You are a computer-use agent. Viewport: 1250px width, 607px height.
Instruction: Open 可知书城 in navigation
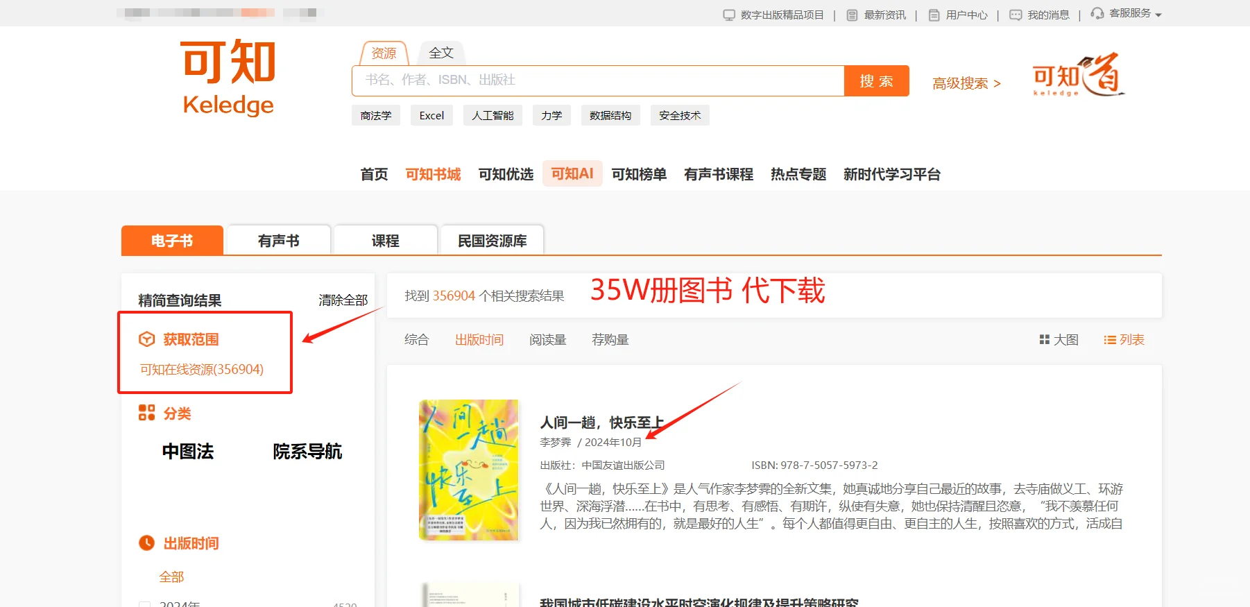[434, 174]
